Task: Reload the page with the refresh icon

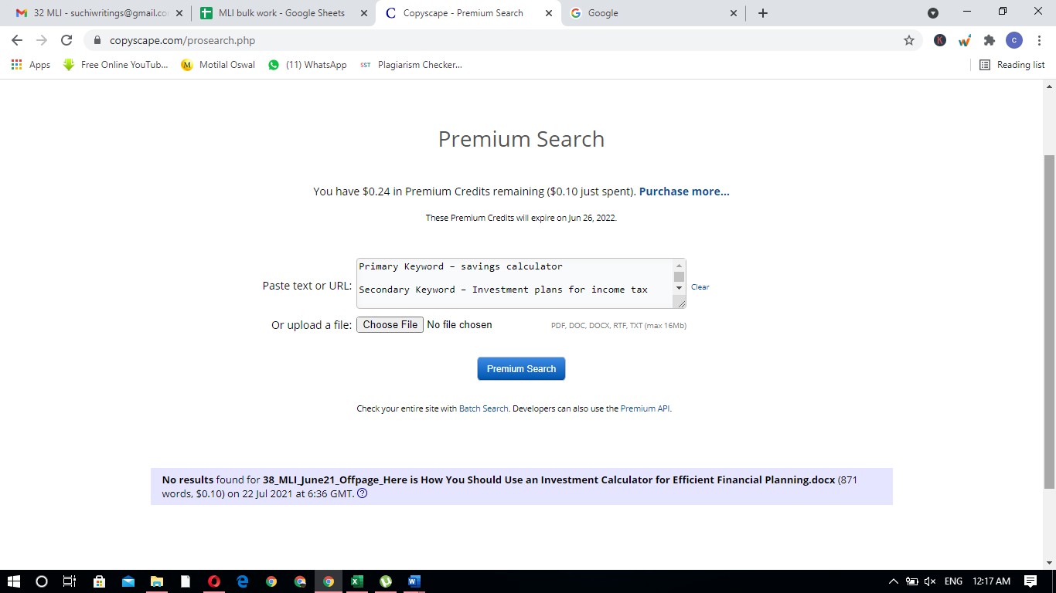Action: [x=66, y=40]
